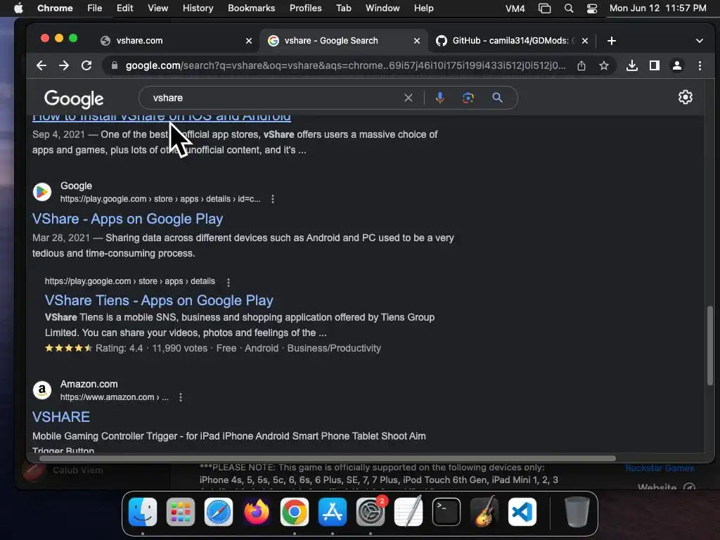Close the vshare - Google Search tab
Screen dimensions: 720x540
pyautogui.click(x=416, y=41)
